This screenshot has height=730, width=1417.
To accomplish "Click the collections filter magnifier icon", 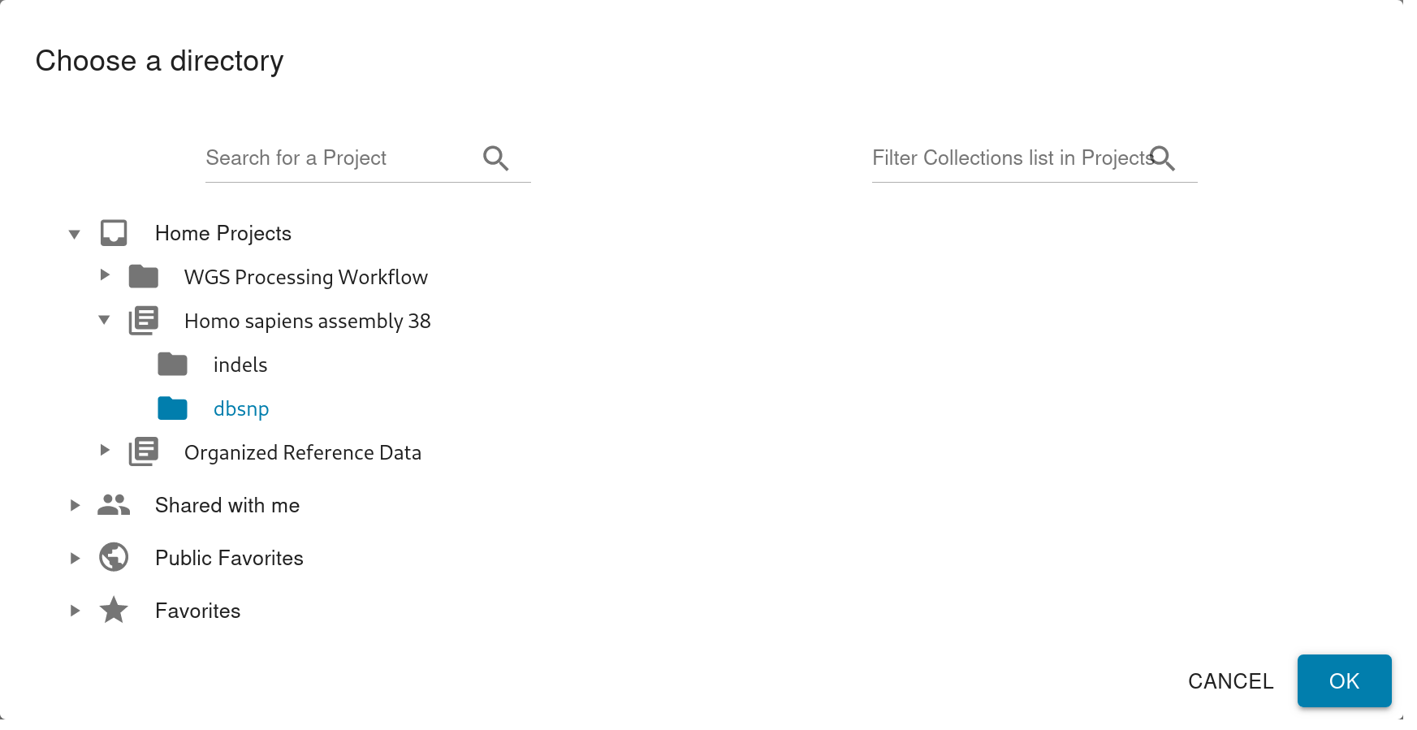I will pos(1163,158).
